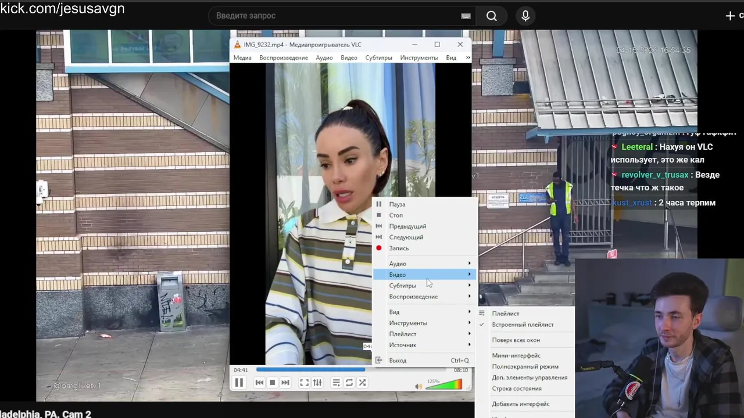Screen dimensions: 744x418
Task: Choose Запись with red record icon
Action: [x=424, y=248]
